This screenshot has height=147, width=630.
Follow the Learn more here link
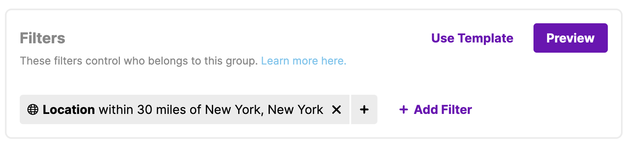(304, 61)
